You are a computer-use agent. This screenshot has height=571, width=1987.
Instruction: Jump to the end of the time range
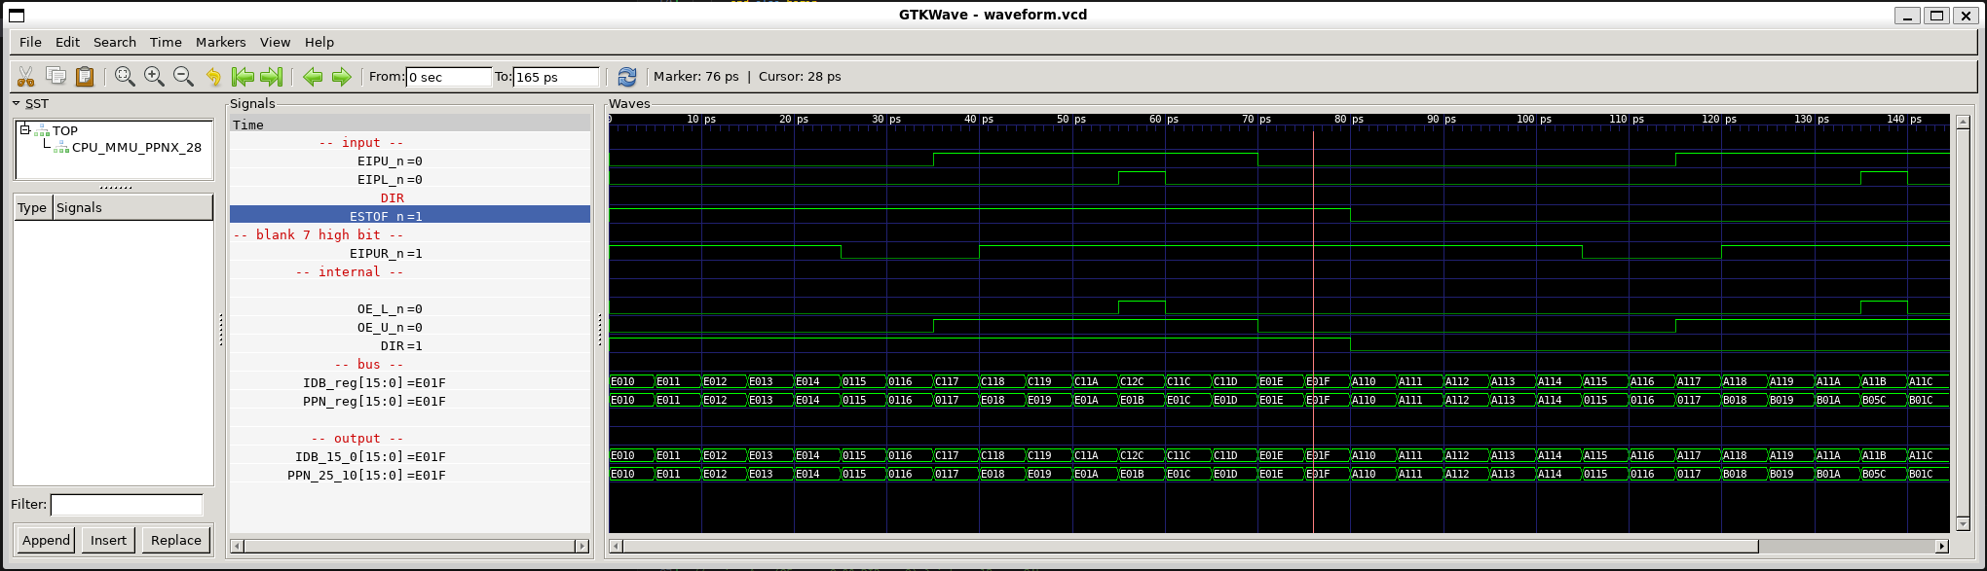[272, 76]
